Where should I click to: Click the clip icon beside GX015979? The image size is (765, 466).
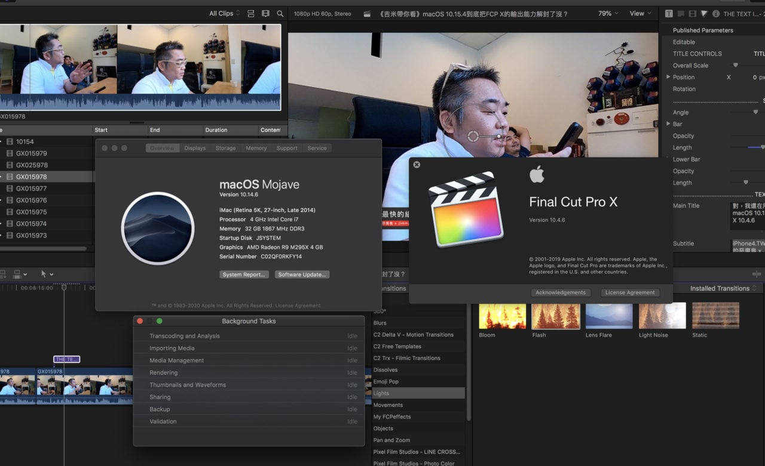click(10, 153)
